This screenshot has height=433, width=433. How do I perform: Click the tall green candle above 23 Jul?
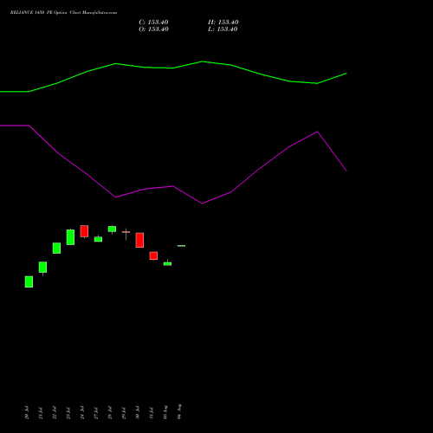click(x=70, y=237)
